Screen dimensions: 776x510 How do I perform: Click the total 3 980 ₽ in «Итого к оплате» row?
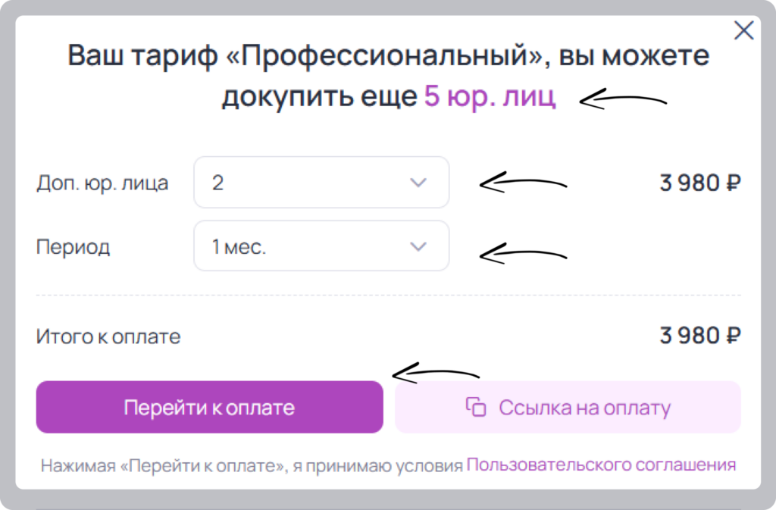pyautogui.click(x=700, y=336)
